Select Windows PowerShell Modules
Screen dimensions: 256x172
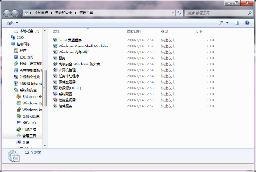pos(79,46)
